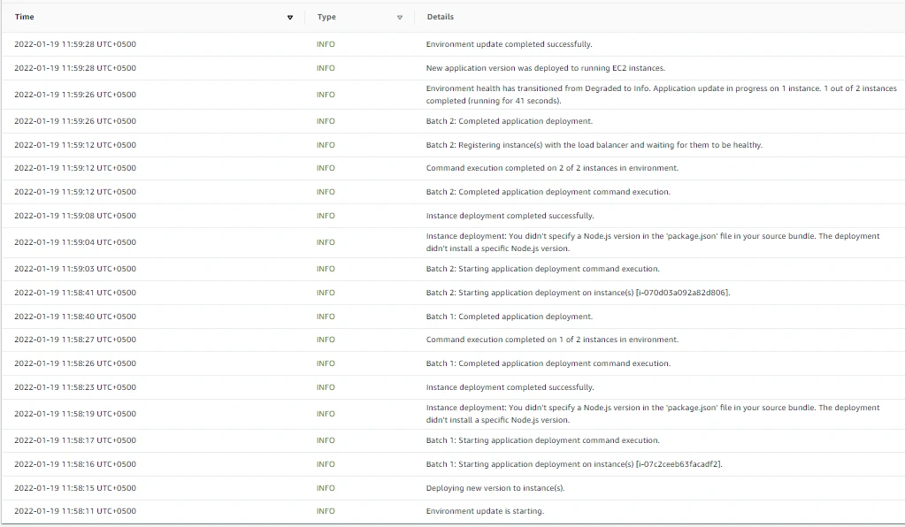Select 'Deploying new version to instance(s)' event

coord(495,488)
